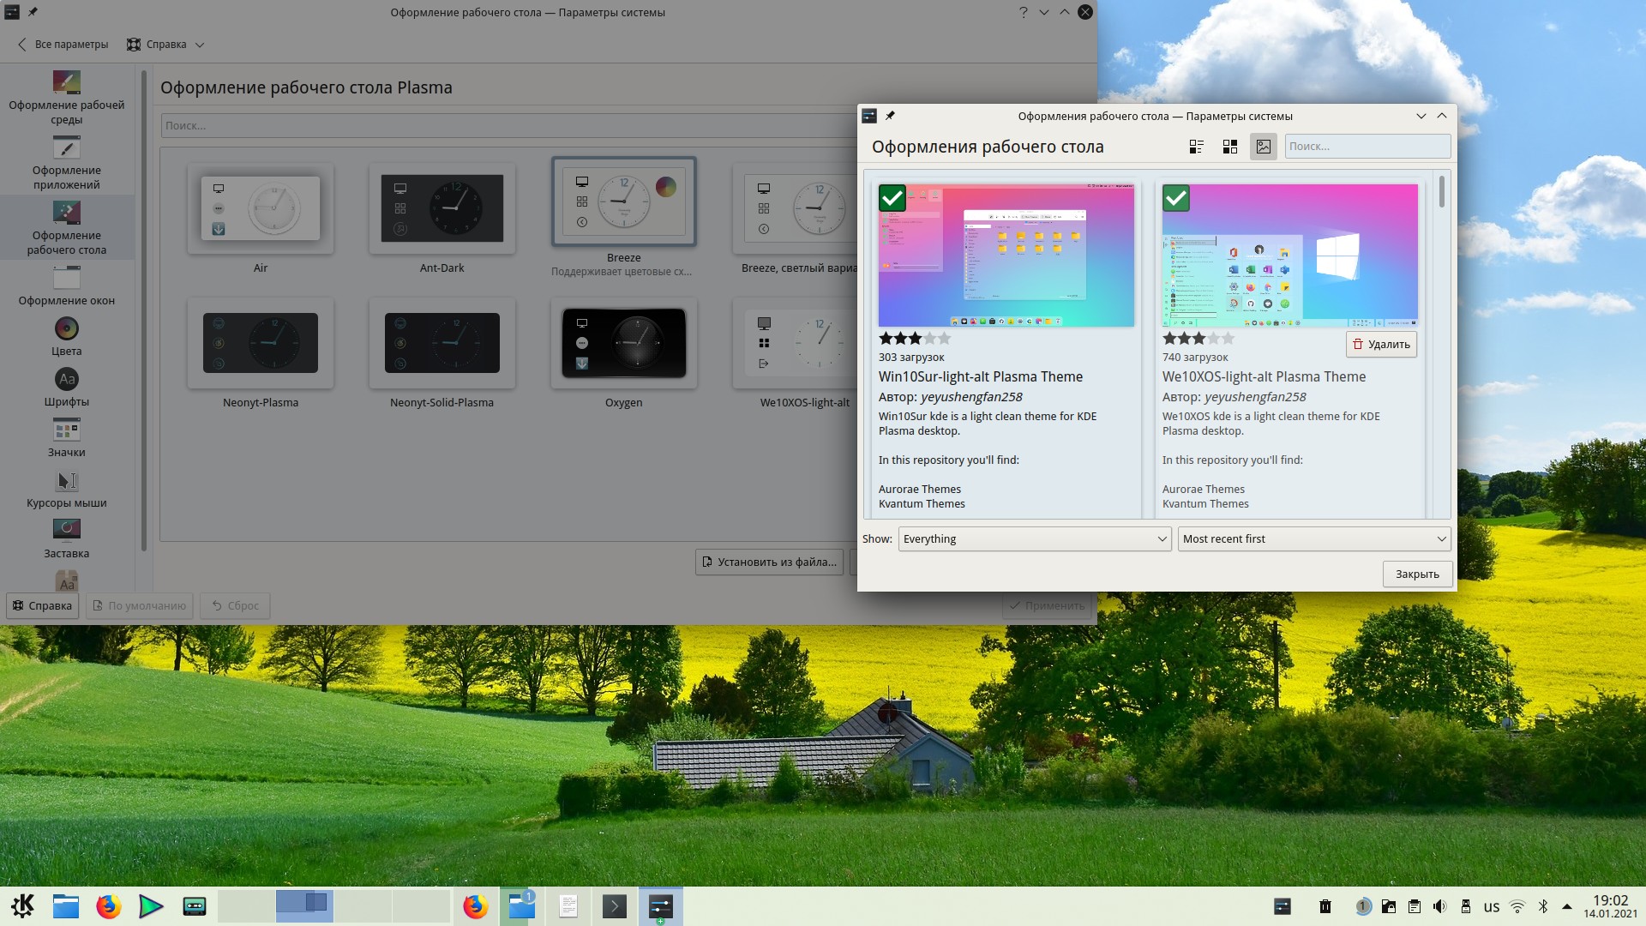Open Цвета in settings sidebar
This screenshot has height=926, width=1646.
click(x=67, y=337)
